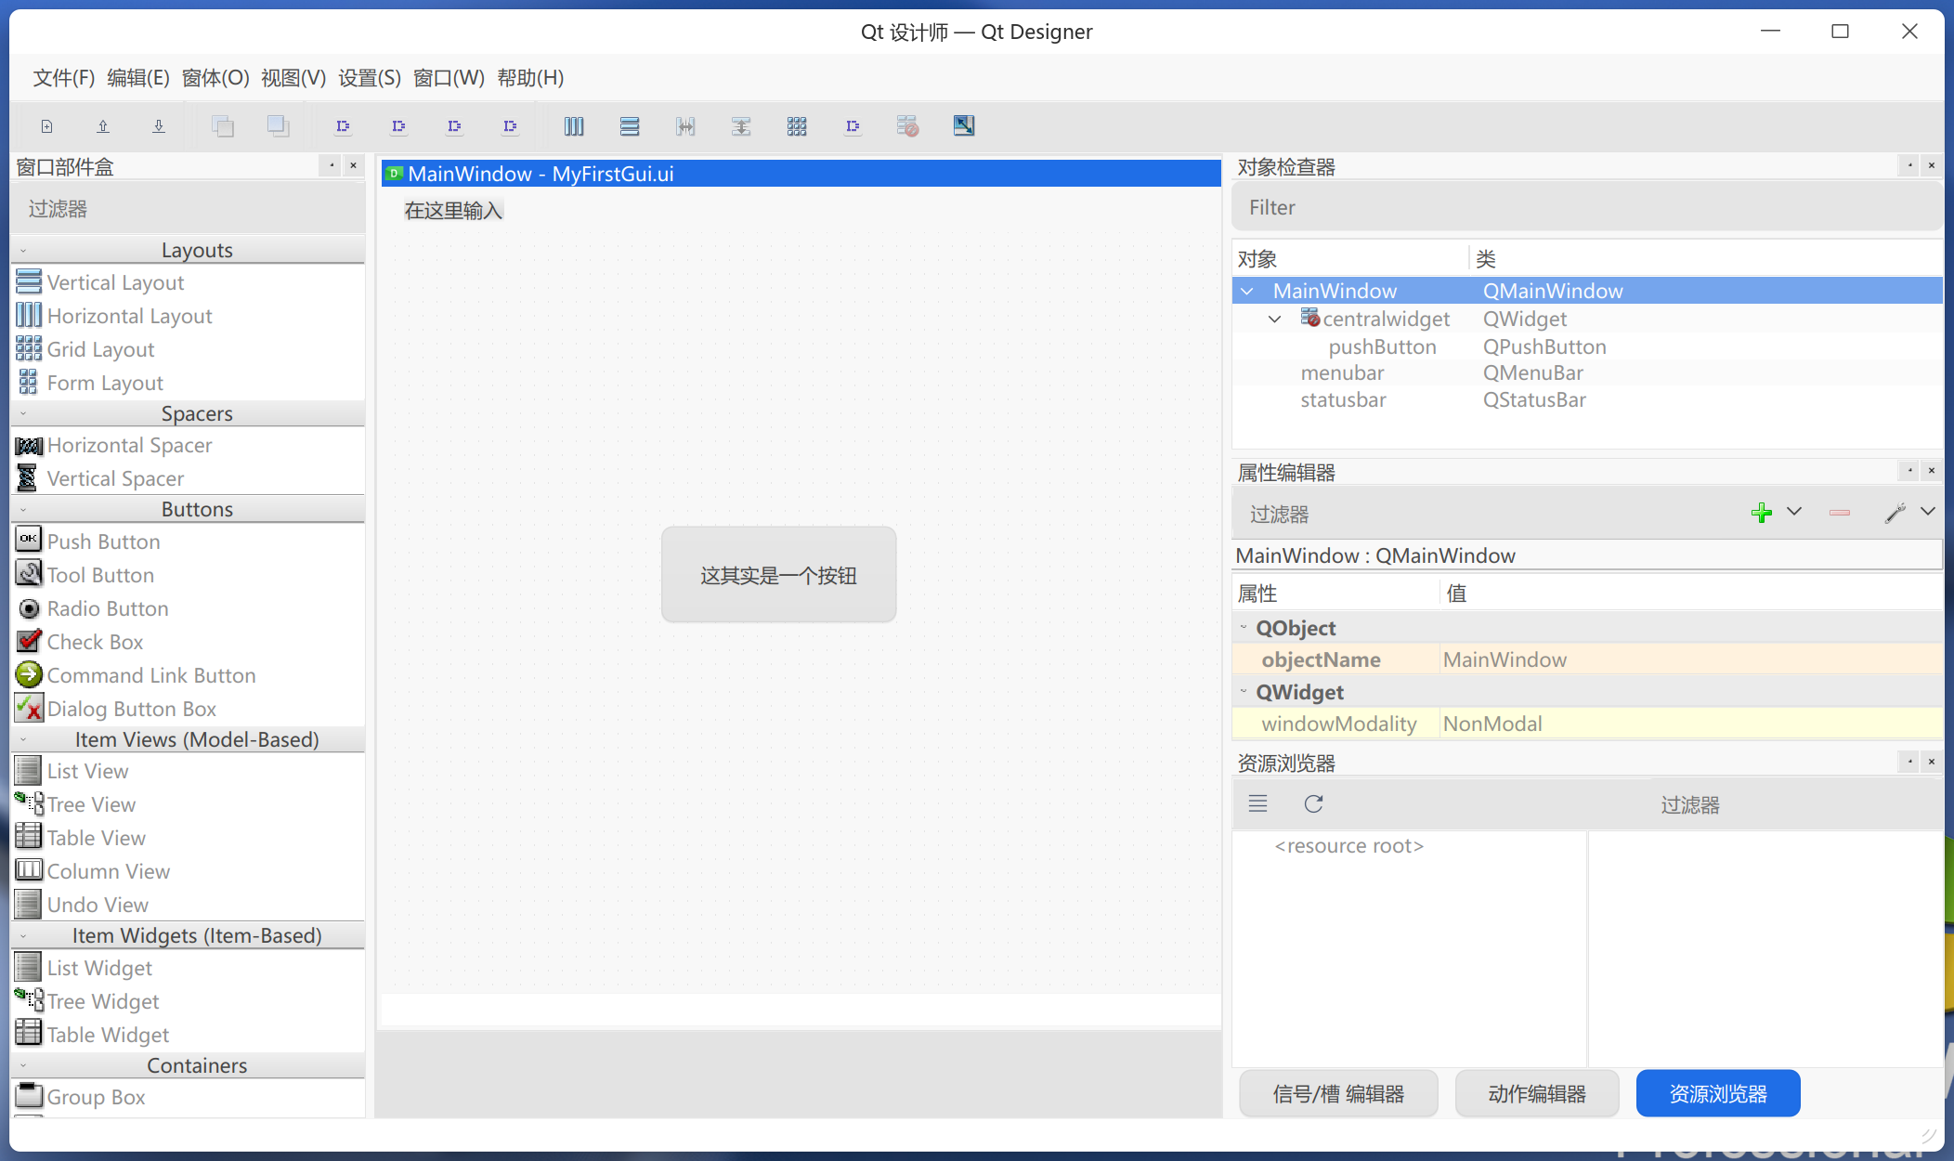This screenshot has width=1954, height=1161.
Task: Apply Lay Out Vertically from toolbar
Action: click(x=630, y=126)
